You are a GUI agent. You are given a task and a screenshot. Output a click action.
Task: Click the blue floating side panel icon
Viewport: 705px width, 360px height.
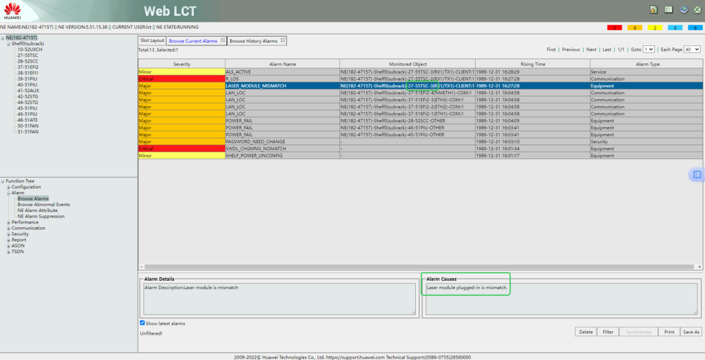(697, 175)
